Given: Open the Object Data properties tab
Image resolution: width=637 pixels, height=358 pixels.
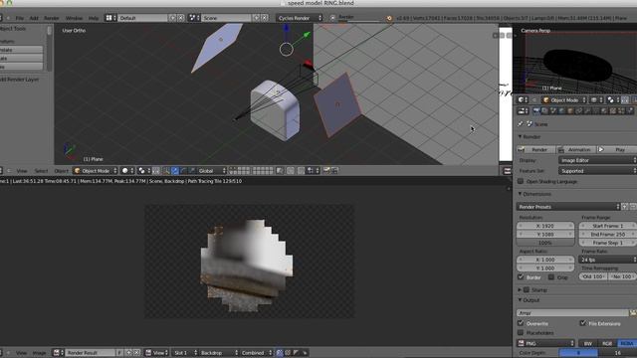Looking at the screenshot, I should 596,110.
